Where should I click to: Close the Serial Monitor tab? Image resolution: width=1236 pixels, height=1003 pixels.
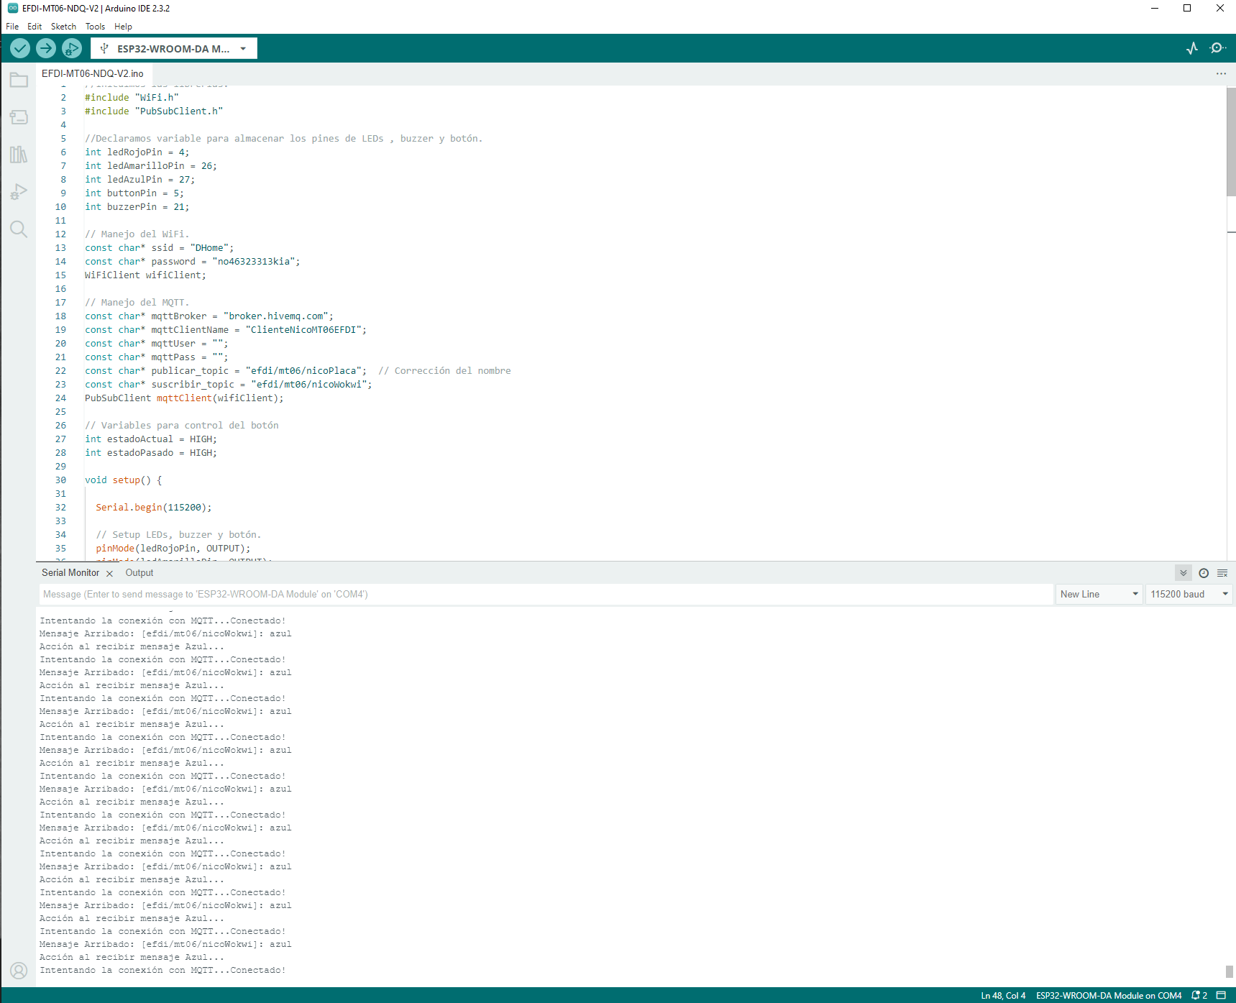pyautogui.click(x=109, y=574)
